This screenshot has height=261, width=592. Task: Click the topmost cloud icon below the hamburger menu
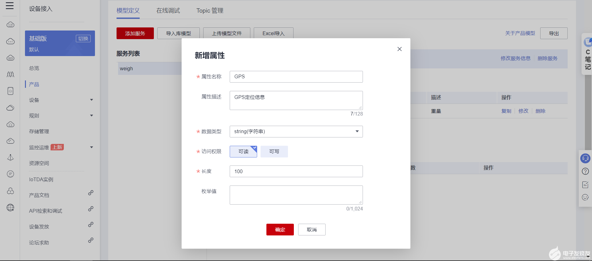10,25
